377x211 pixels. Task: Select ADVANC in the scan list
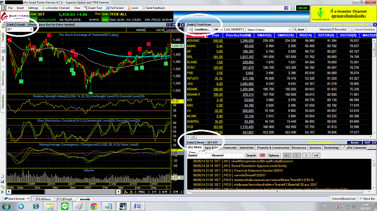click(193, 41)
